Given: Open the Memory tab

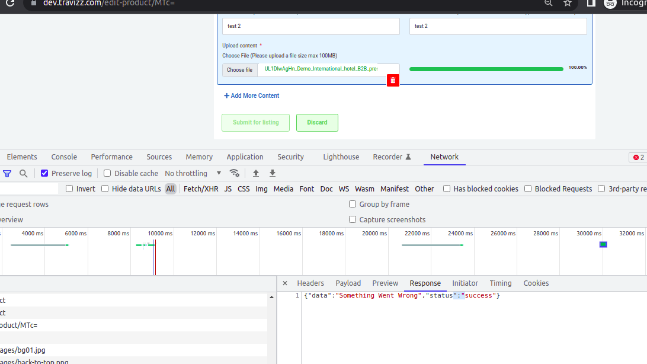Looking at the screenshot, I should pos(199,157).
